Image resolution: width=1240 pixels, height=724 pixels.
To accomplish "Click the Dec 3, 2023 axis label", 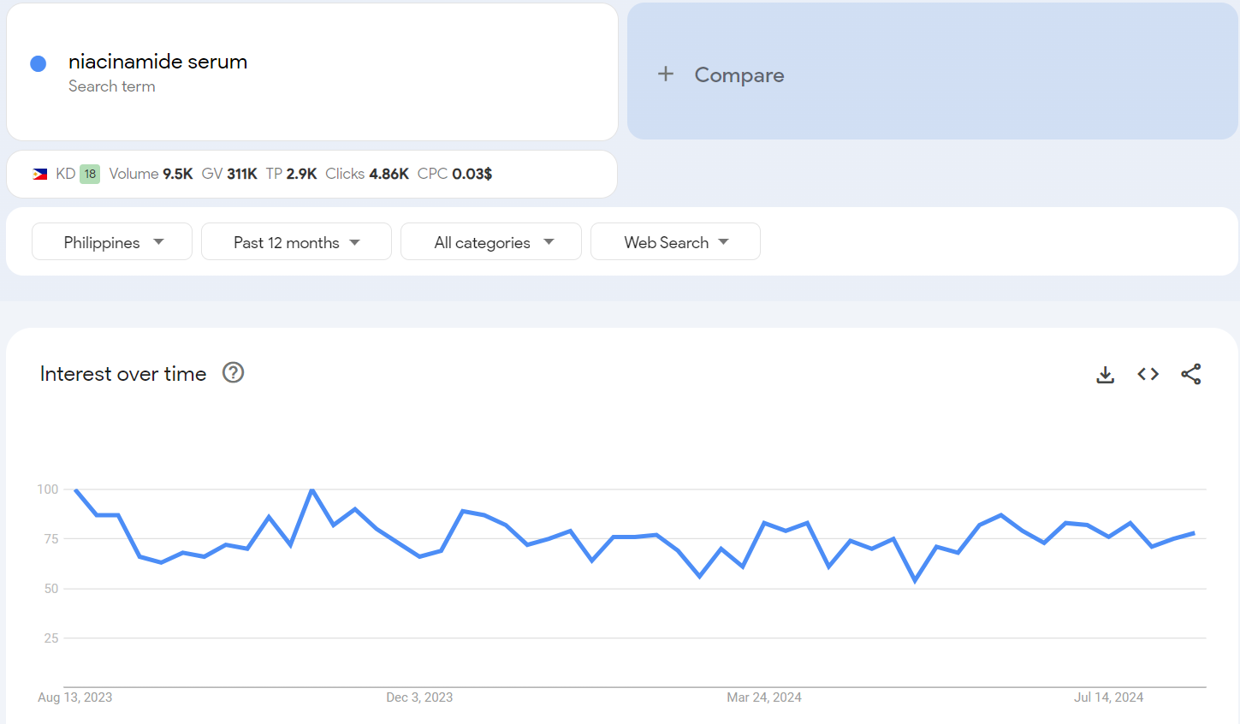I will coord(419,697).
